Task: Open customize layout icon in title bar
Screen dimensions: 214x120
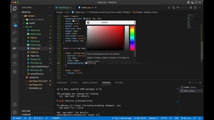Action: click(200, 2)
